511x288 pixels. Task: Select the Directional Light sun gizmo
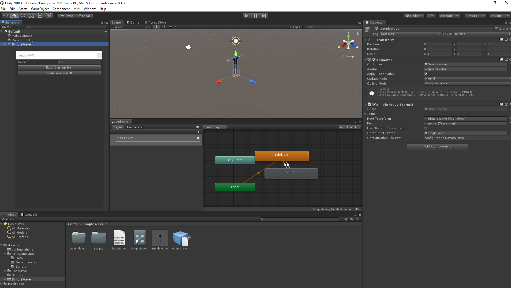click(236, 41)
